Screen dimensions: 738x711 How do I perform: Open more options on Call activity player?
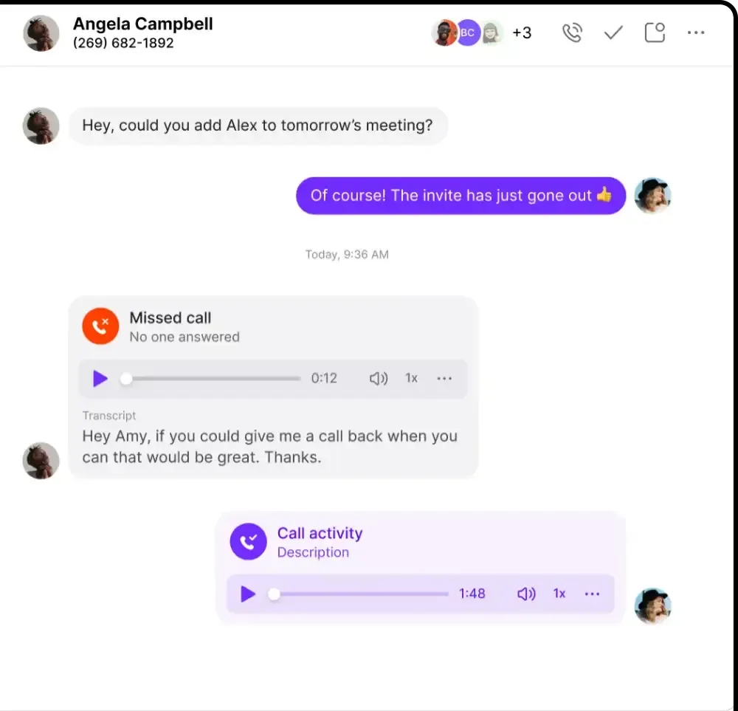pos(592,594)
